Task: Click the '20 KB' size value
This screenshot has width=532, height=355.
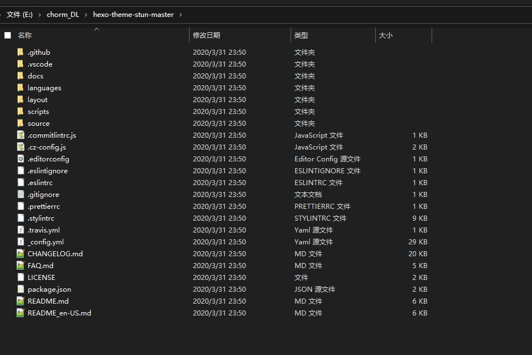Action: 417,254
